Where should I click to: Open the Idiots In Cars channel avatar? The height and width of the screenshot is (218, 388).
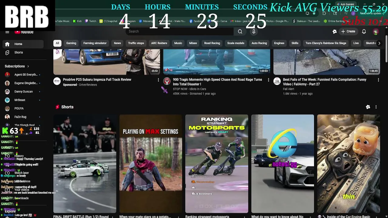click(167, 81)
